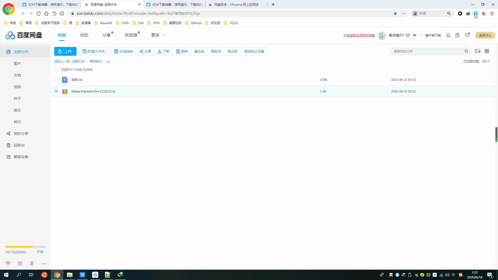498x280 pixels.
Task: Click the clipboard icon near bell
Action: pyautogui.click(x=457, y=35)
